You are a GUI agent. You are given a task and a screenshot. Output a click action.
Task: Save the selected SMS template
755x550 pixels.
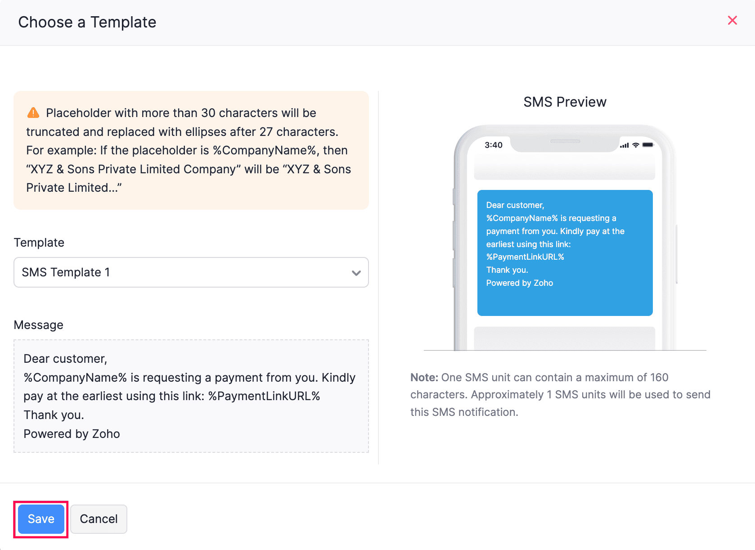pos(41,519)
